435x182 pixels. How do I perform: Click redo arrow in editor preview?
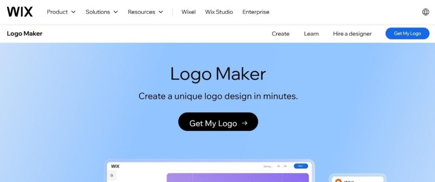tap(285, 166)
